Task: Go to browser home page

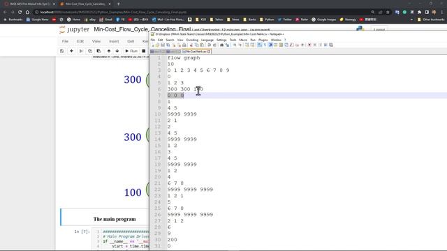Action: tap(27, 13)
